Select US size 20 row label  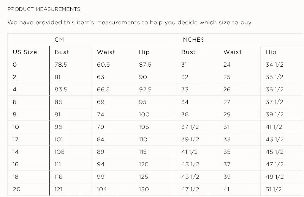pos(16,189)
